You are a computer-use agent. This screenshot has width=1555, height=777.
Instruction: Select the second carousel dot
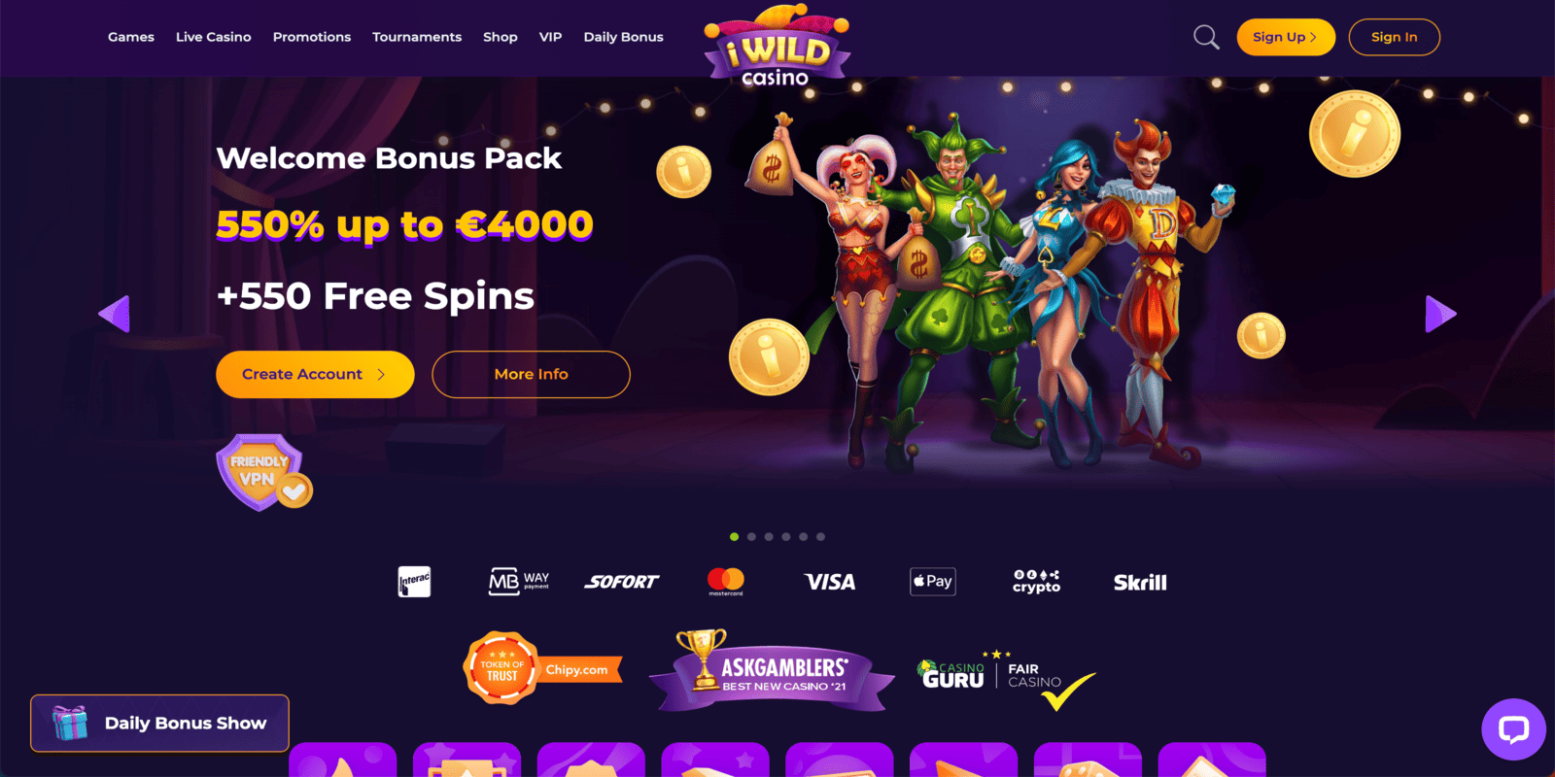tap(751, 537)
